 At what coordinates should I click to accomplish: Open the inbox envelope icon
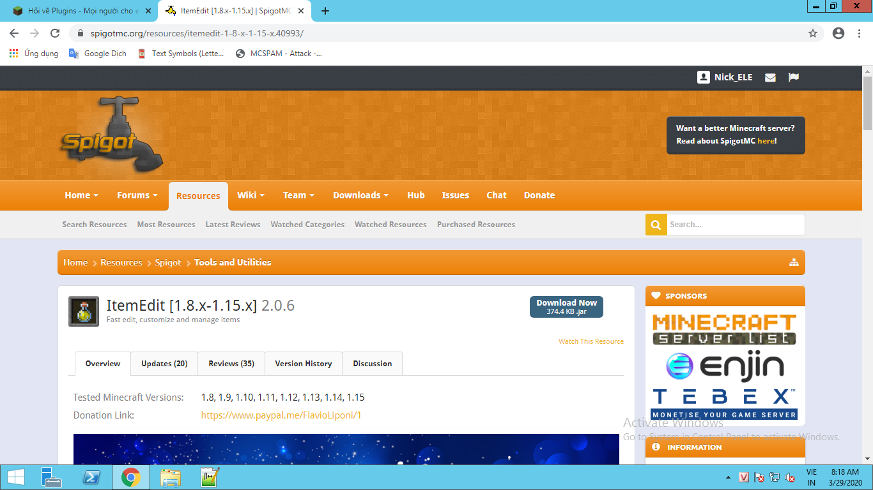(x=770, y=77)
